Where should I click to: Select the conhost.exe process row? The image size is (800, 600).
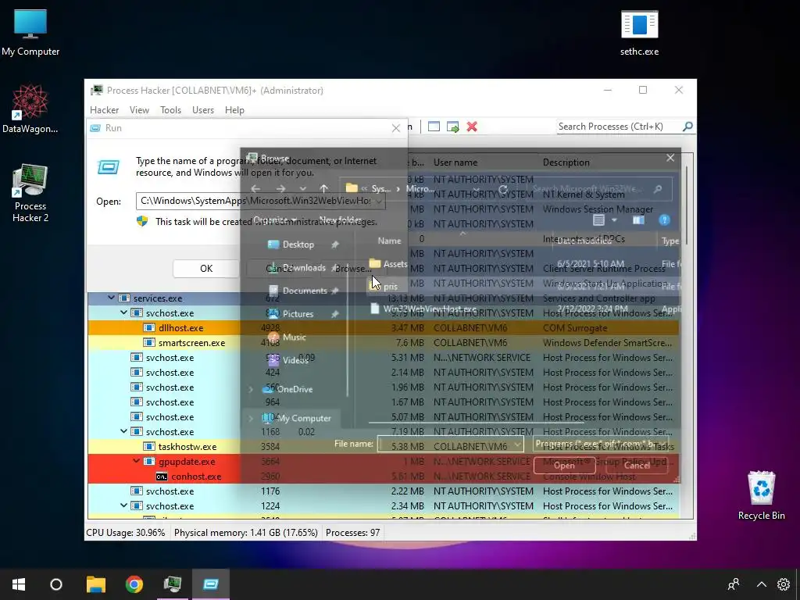pos(383,476)
